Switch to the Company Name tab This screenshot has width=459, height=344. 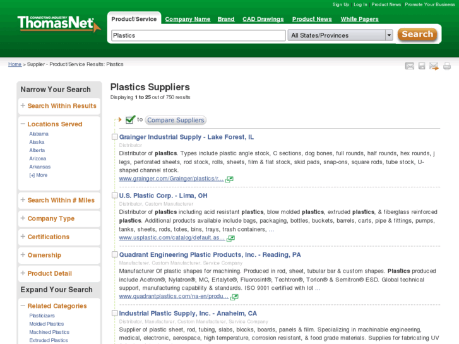point(188,19)
